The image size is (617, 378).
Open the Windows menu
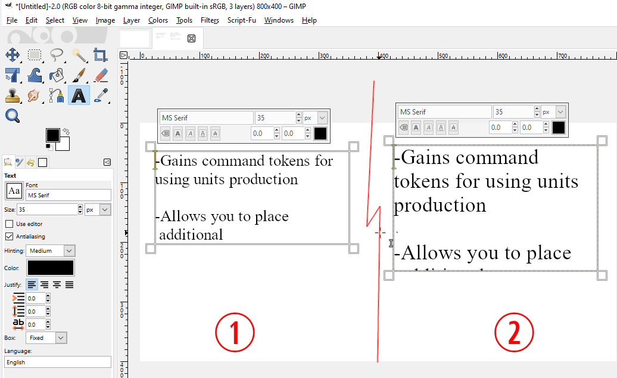[279, 20]
